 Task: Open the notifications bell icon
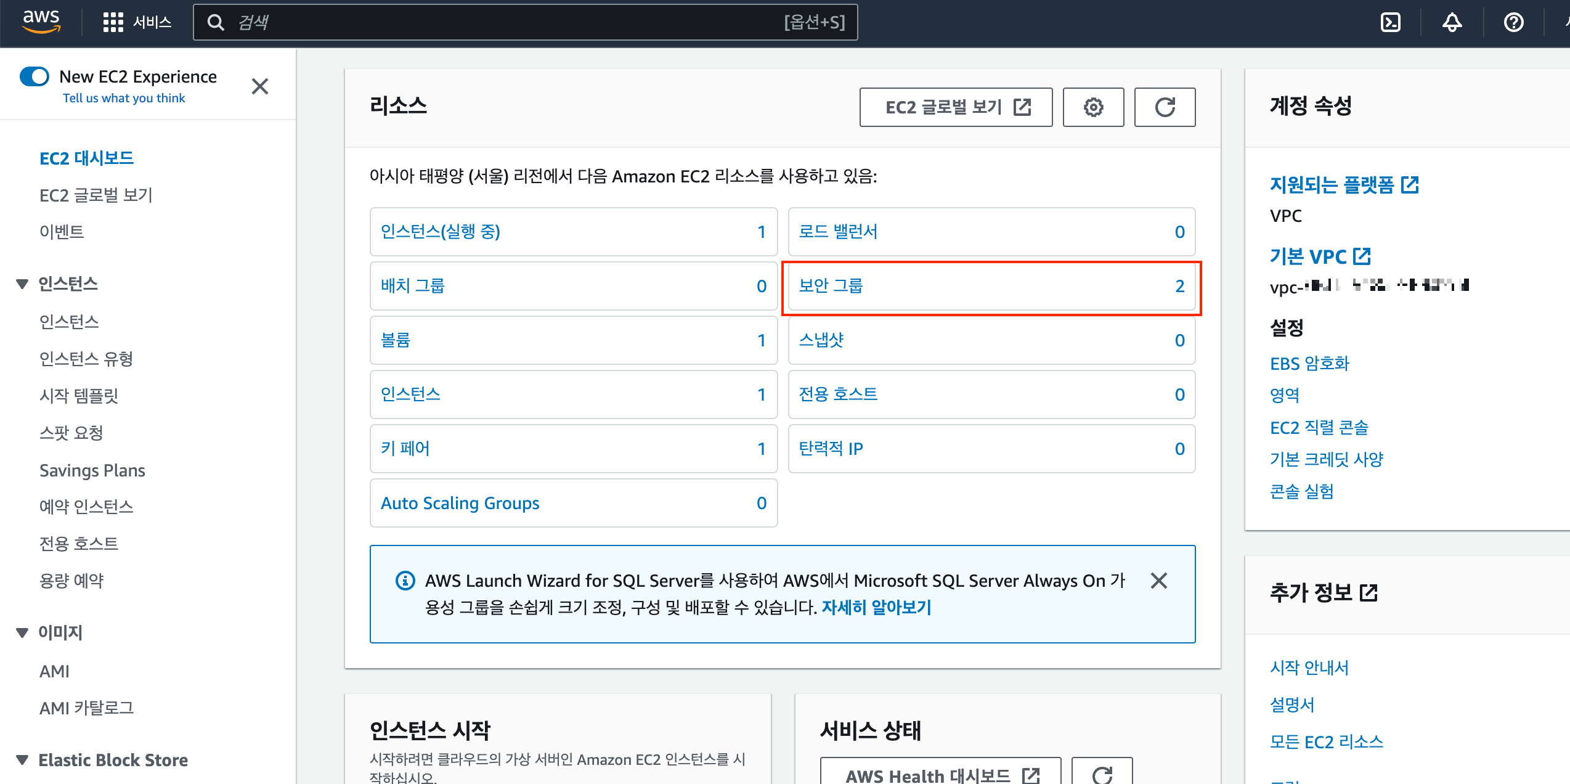[1452, 22]
